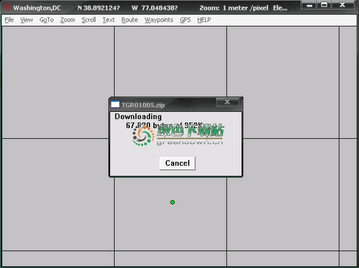Cancel the file download
The height and width of the screenshot is (268, 359).
pos(177,163)
